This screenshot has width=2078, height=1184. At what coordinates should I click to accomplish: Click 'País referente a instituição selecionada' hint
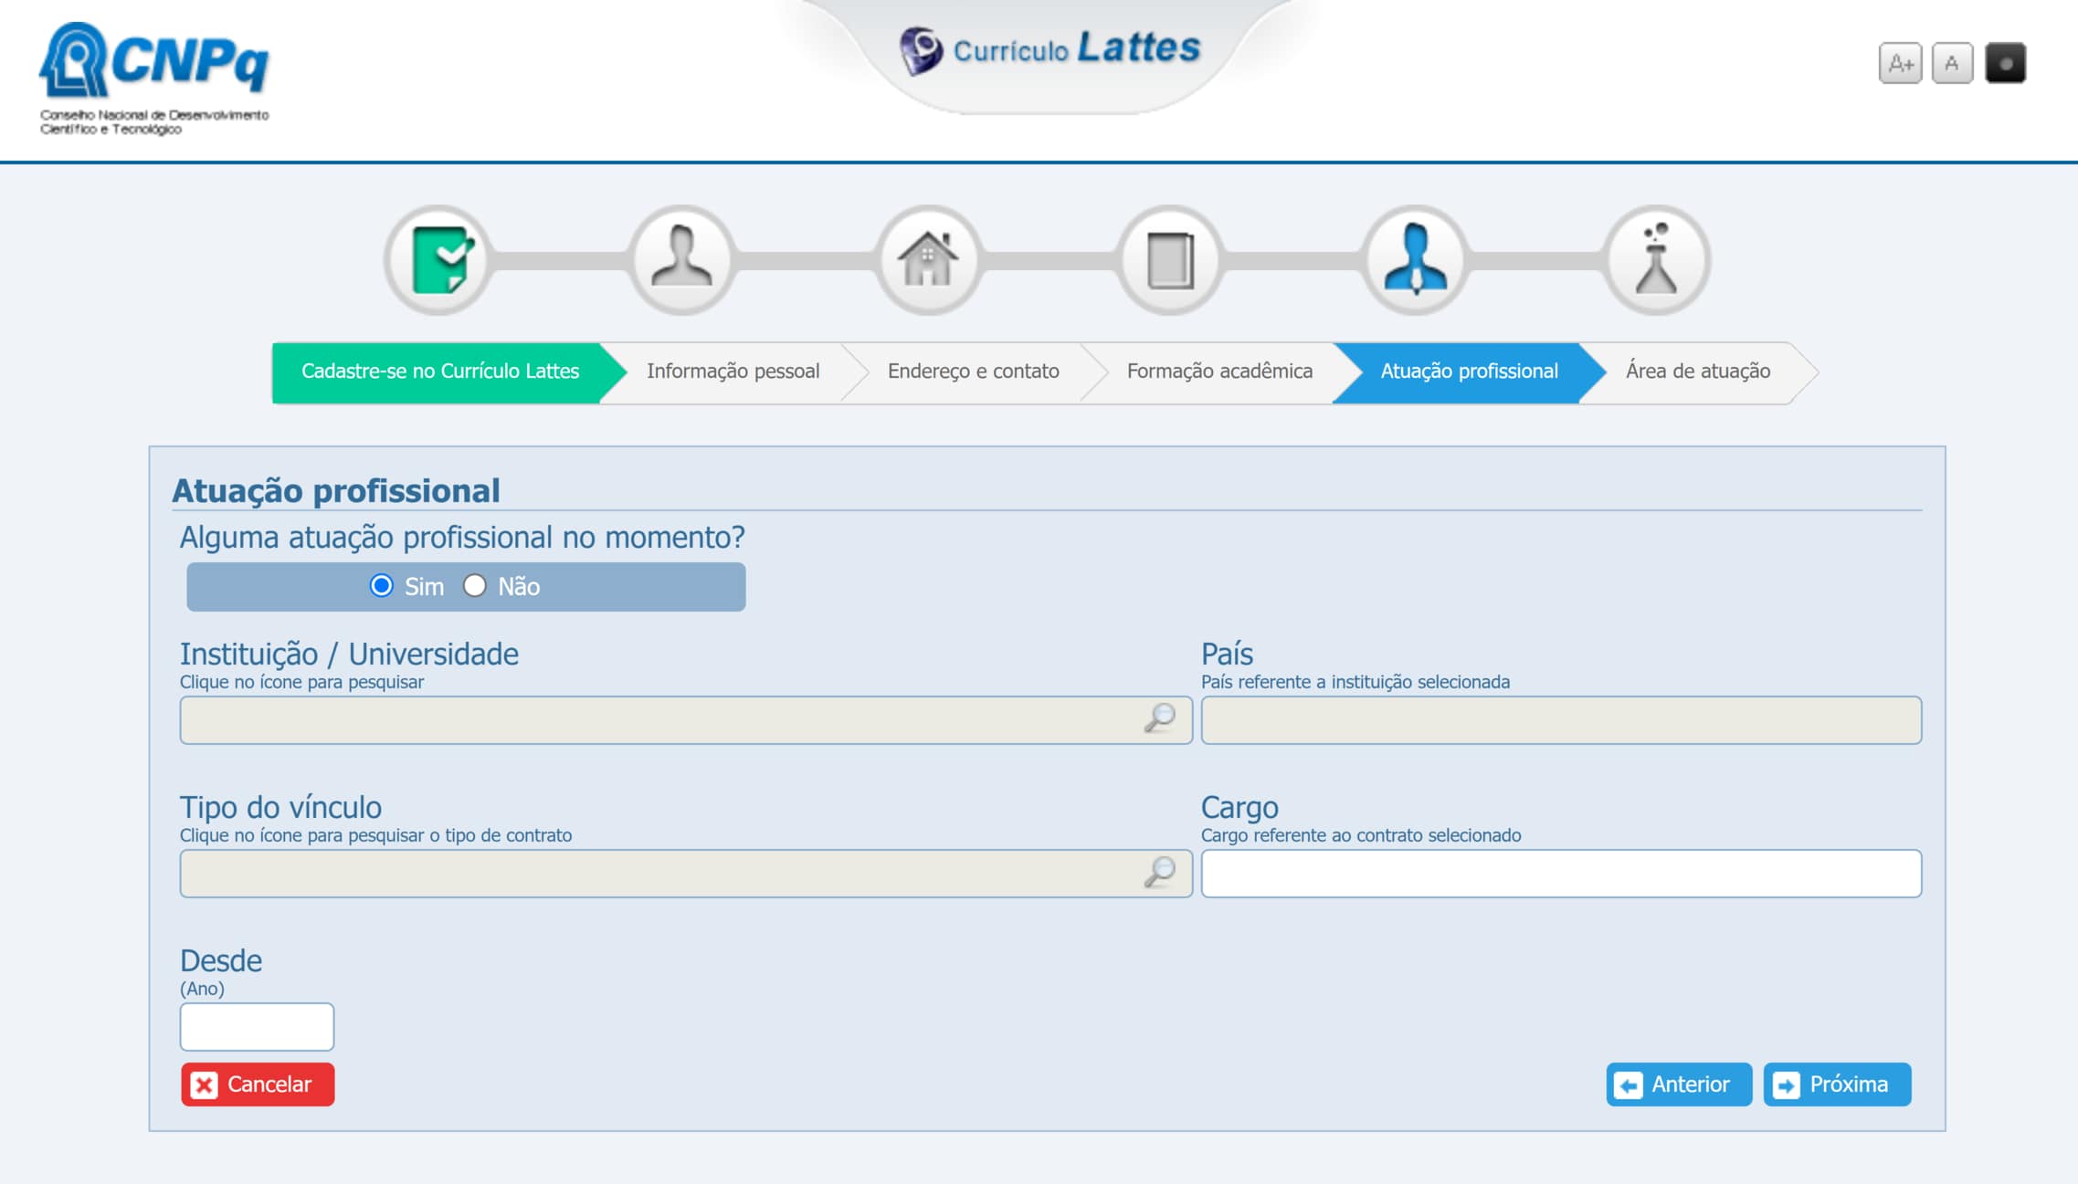[1355, 682]
